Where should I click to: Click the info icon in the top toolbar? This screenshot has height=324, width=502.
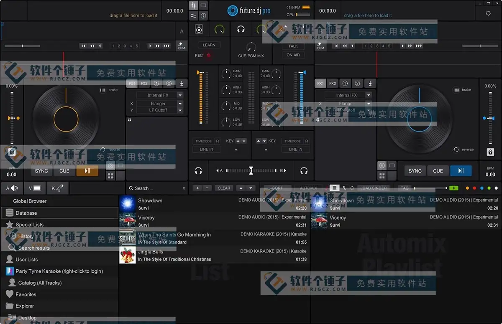203,16
